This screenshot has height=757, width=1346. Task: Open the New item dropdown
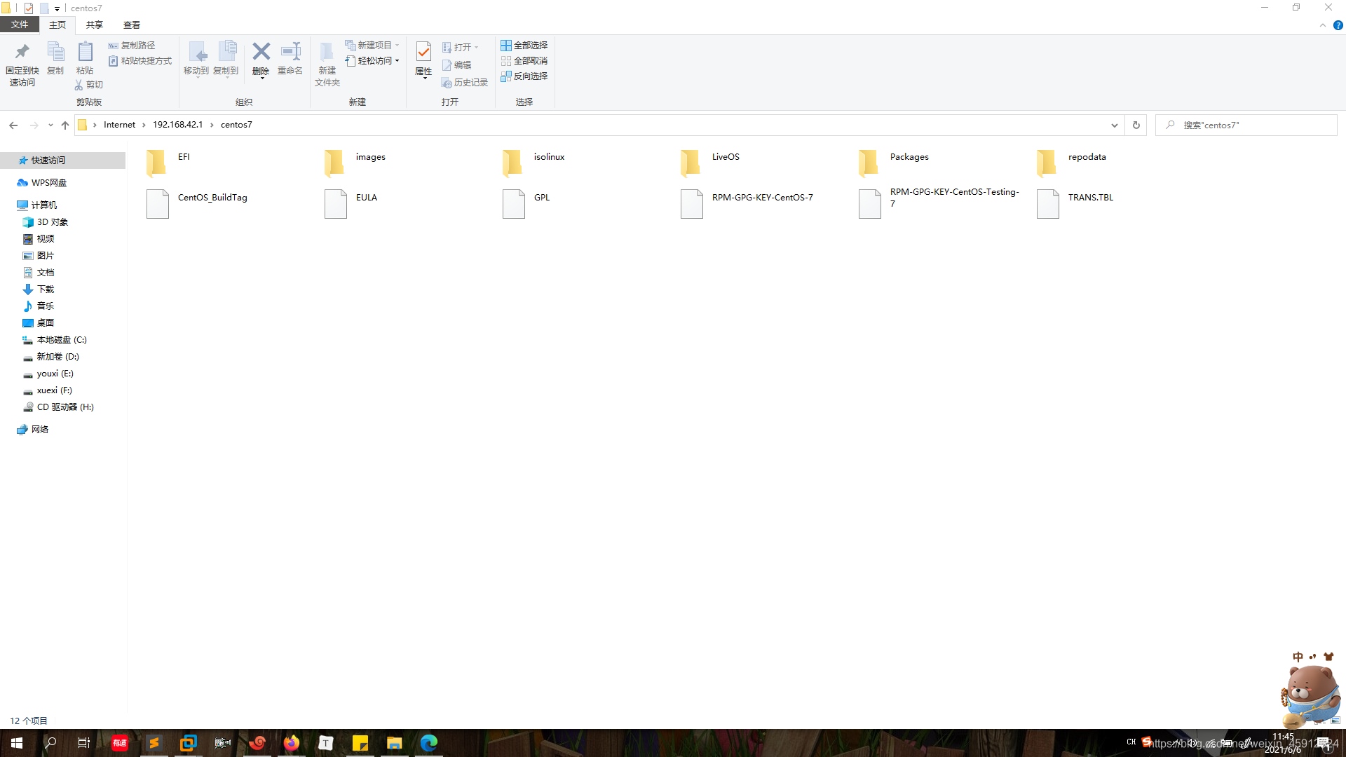372,46
